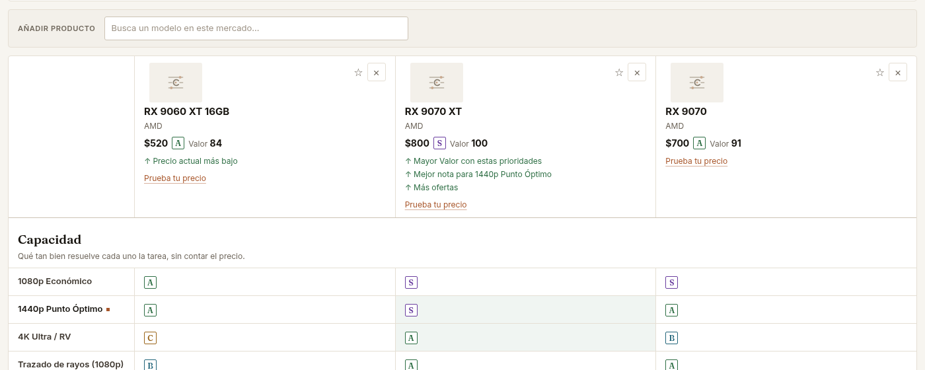The width and height of the screenshot is (925, 370).
Task: Click the S grade badge beside $800
Action: [x=439, y=143]
